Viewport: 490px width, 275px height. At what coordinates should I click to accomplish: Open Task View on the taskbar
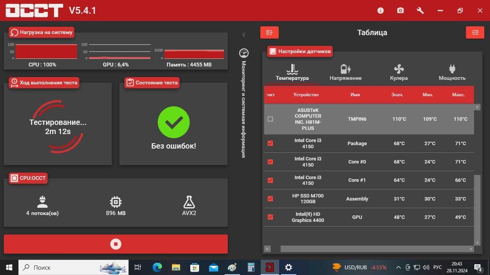coord(138,267)
